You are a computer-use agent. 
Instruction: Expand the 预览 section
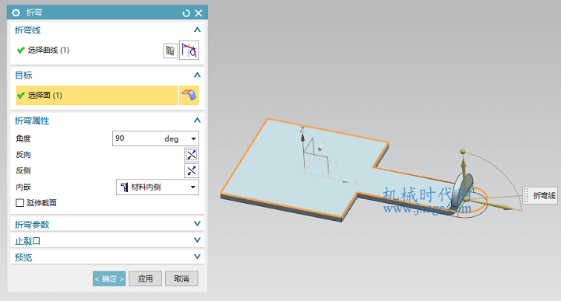coord(108,257)
